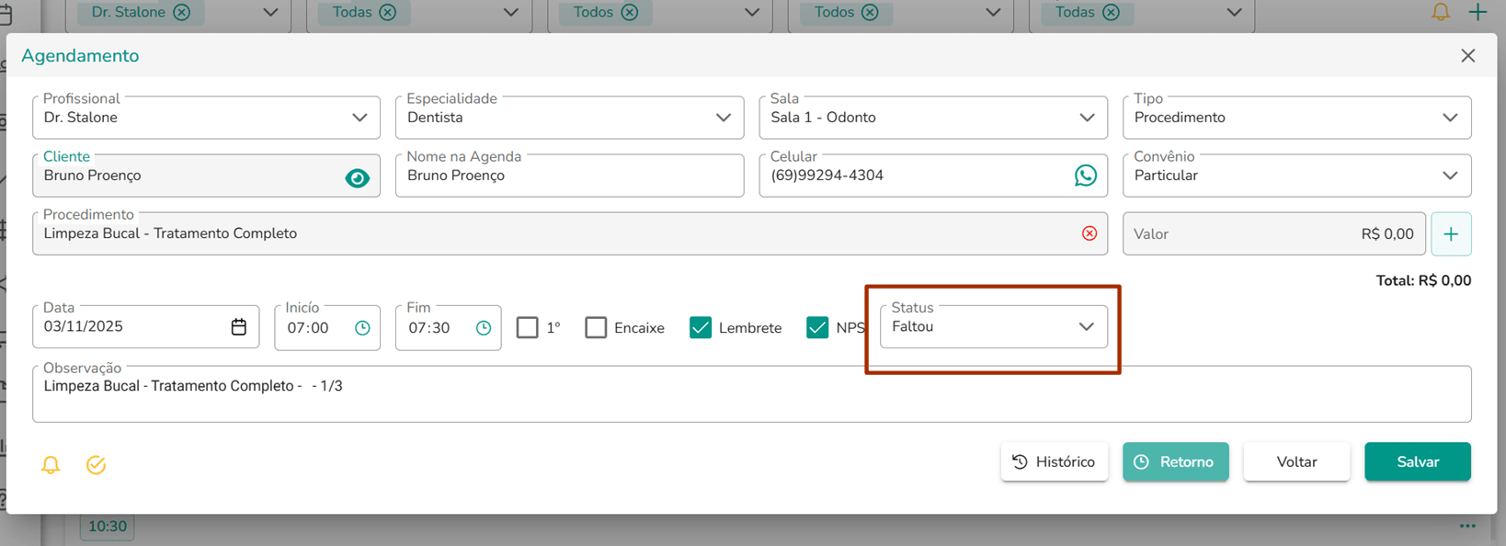Click the Salvar button
The width and height of the screenshot is (1506, 546).
click(1418, 461)
